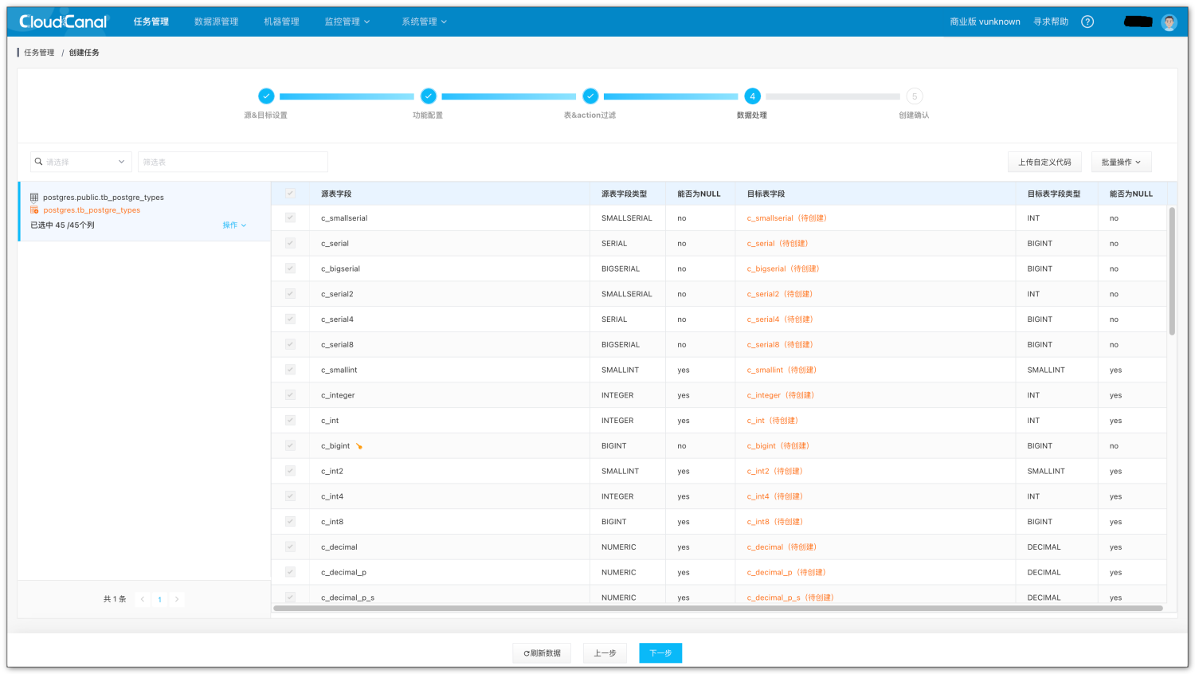Screen dimensions: 1195x674
Task: Uncheck the c_smallserial row checkbox
Action: click(x=289, y=217)
